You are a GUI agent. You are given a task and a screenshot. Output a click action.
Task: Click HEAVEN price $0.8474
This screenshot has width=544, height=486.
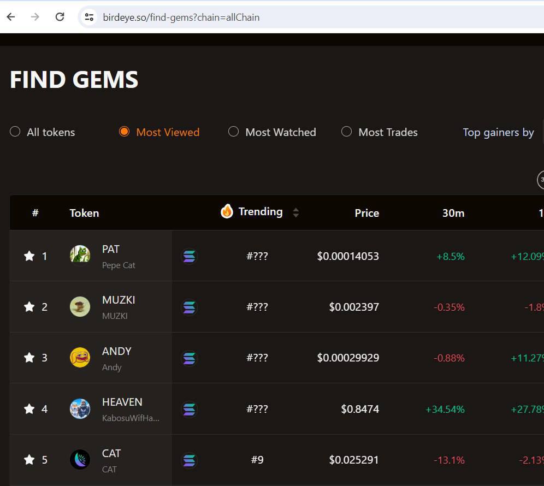coord(360,409)
